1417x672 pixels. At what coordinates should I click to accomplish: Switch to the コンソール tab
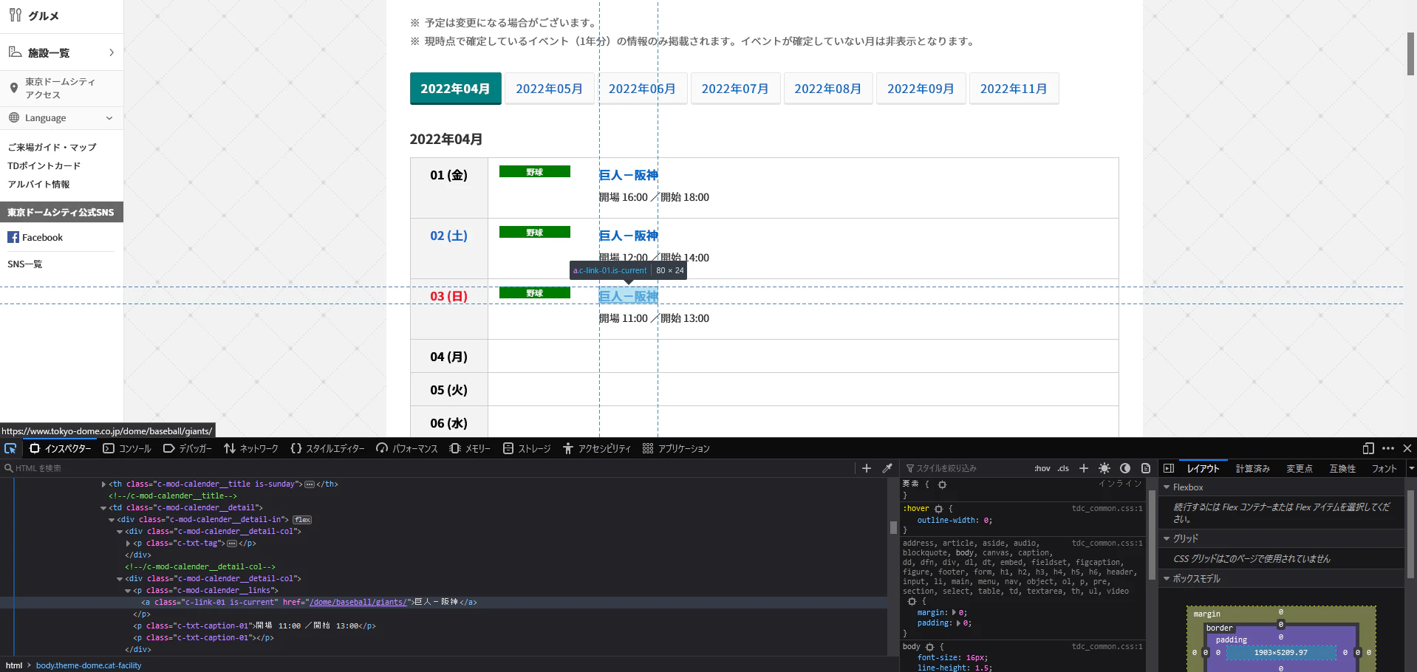tap(127, 448)
